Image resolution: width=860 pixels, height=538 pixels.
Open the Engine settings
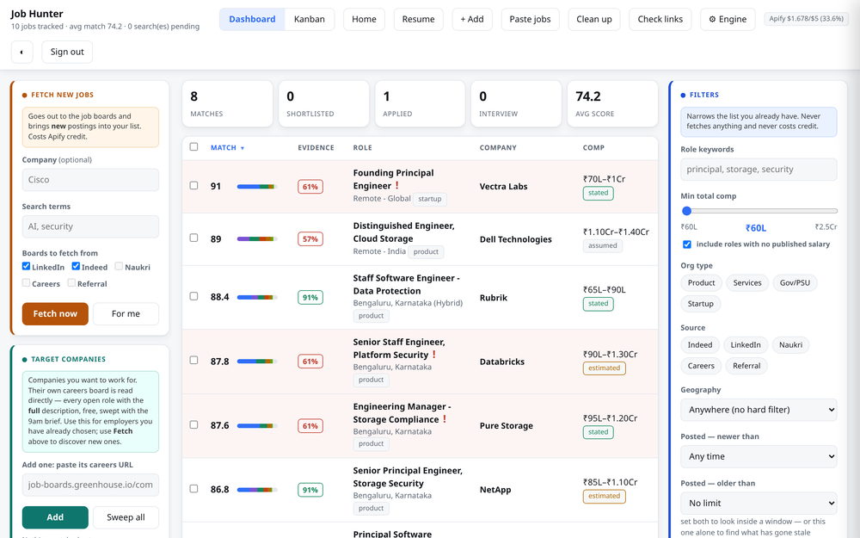[x=728, y=19]
